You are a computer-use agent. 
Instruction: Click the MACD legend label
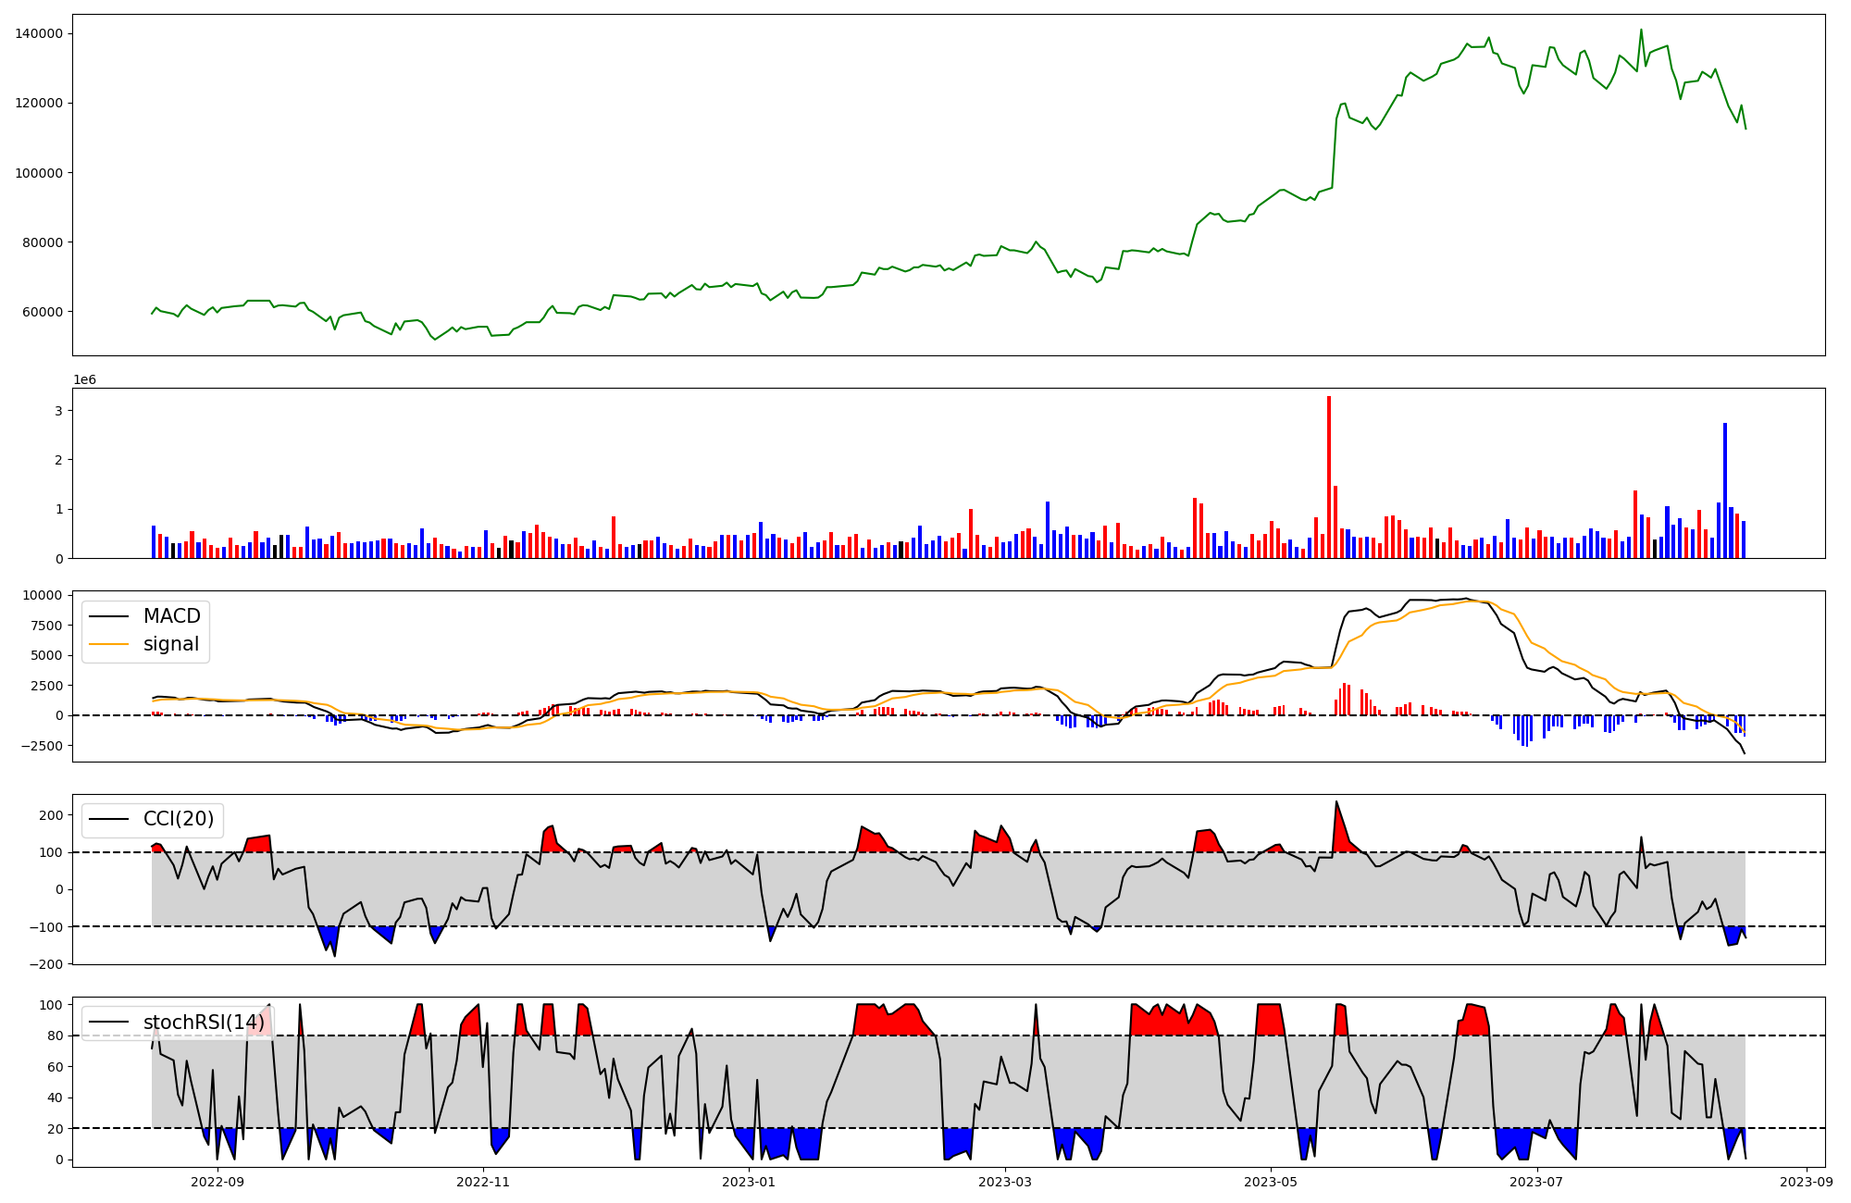point(171,616)
